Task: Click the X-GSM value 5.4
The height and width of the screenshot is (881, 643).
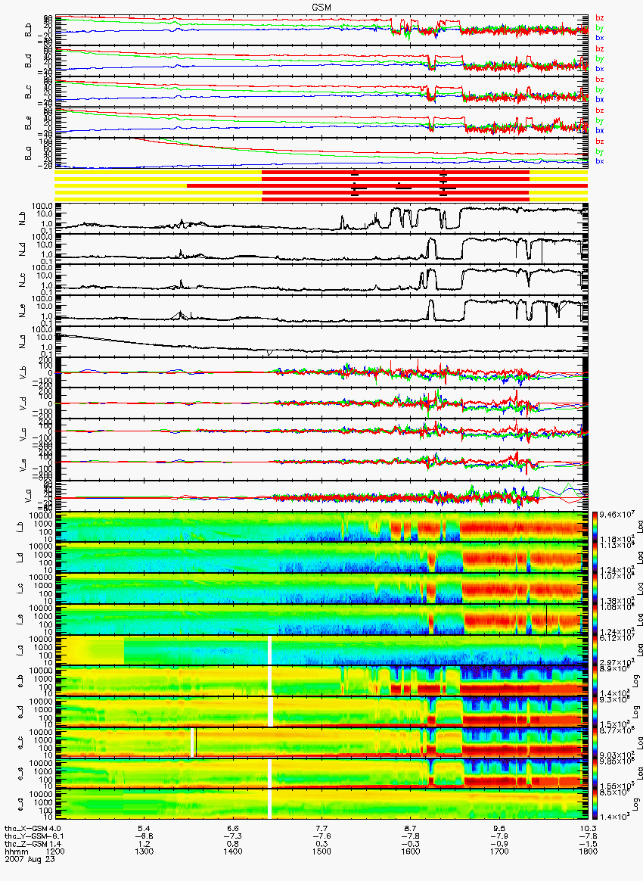Action: tap(144, 829)
